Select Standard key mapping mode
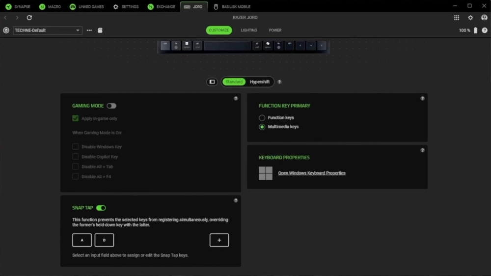The height and width of the screenshot is (276, 491). (x=234, y=82)
